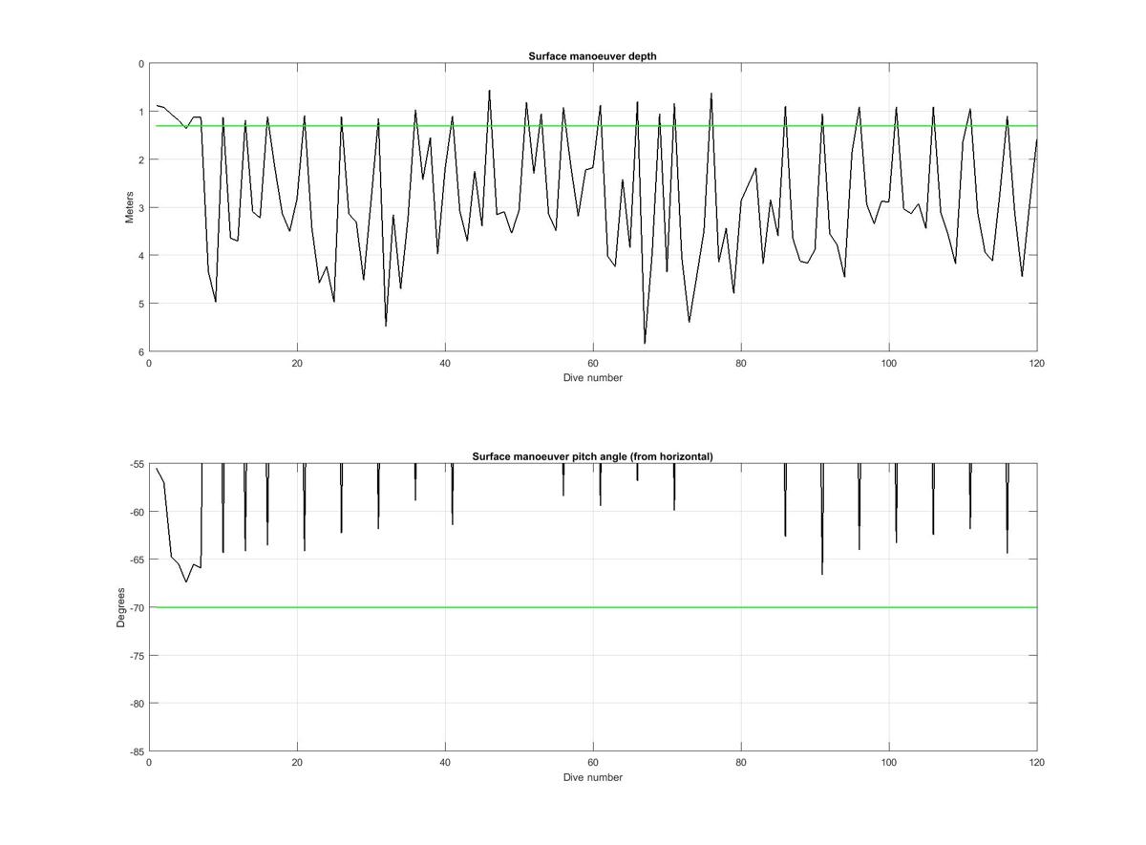Viewport: 1146px width, 845px height.
Task: Pick the '20' dive tick under the depth plot
Action: coord(297,363)
